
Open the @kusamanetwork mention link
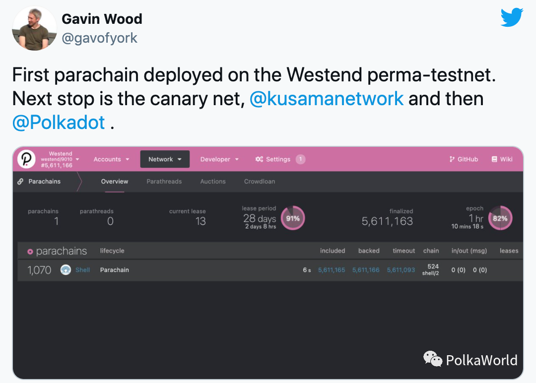[326, 99]
